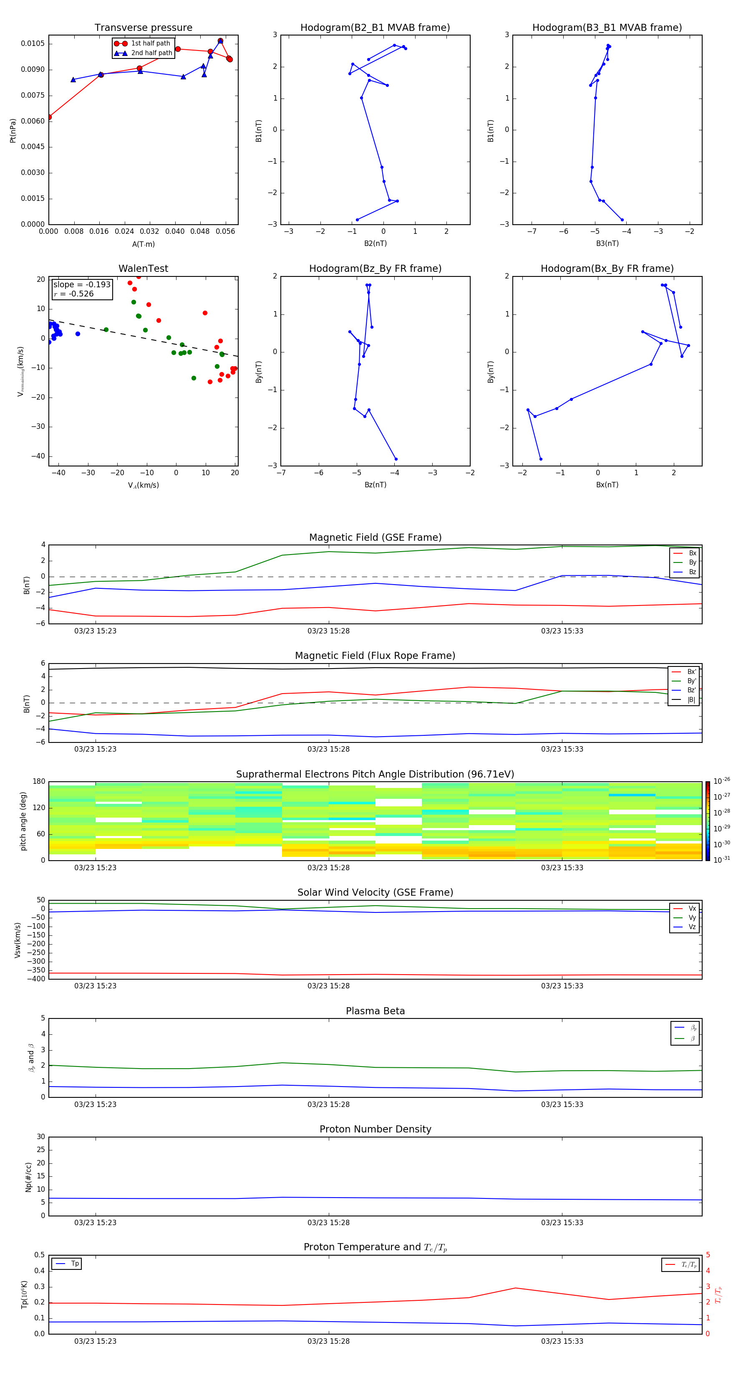Screen dimensions: 751x1378
Task: Click the Bx legend entry in GSE panel
Action: click(685, 553)
